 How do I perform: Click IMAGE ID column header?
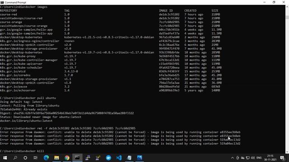click(166, 11)
